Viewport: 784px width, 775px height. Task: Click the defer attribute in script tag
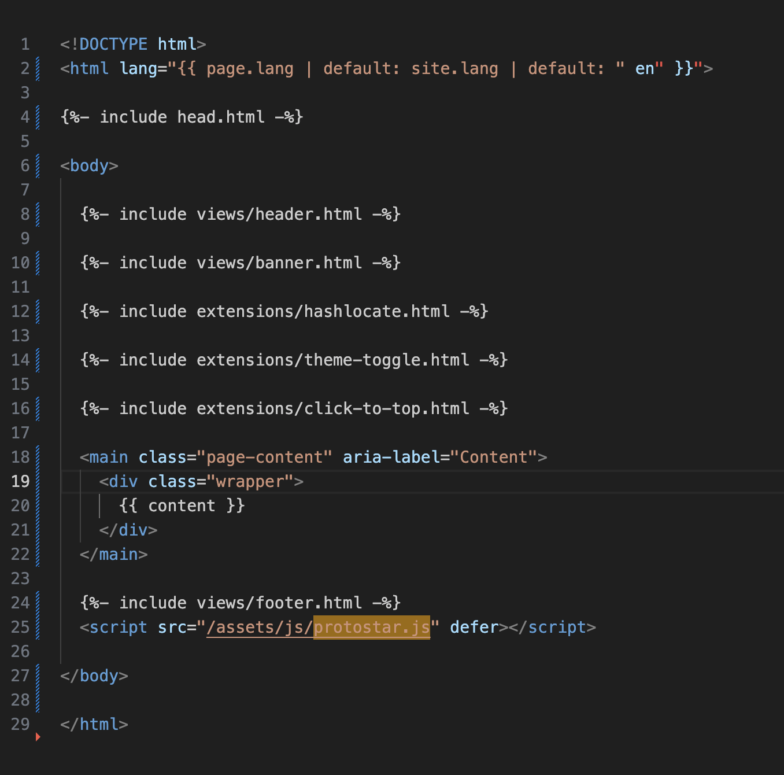click(474, 628)
